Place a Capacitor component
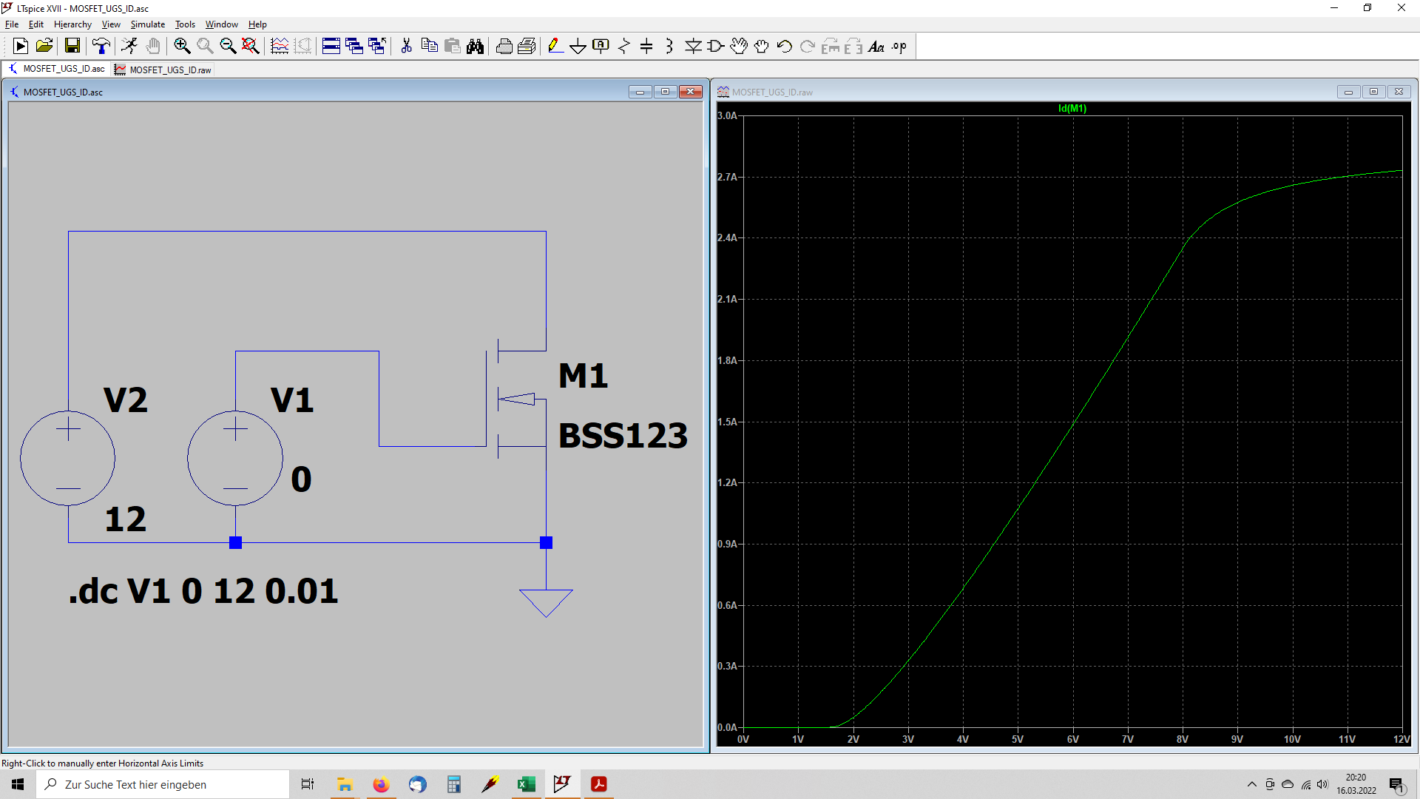The width and height of the screenshot is (1420, 799). coord(646,46)
